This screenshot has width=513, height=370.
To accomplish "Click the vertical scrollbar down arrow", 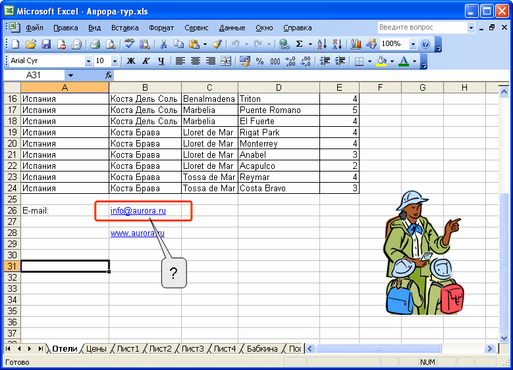I will 504,338.
